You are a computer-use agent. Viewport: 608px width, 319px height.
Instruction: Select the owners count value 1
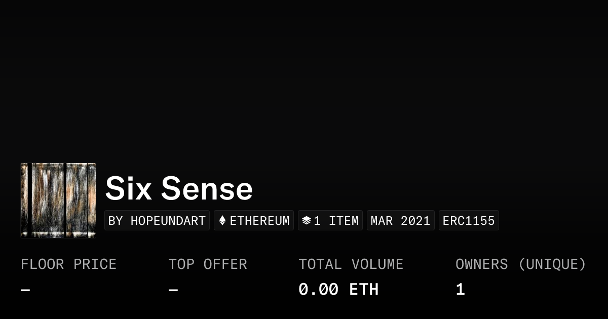[460, 290]
